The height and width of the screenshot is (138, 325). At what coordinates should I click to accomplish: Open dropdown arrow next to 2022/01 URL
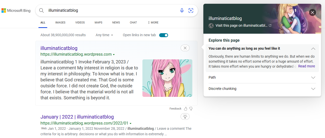coord(131,124)
